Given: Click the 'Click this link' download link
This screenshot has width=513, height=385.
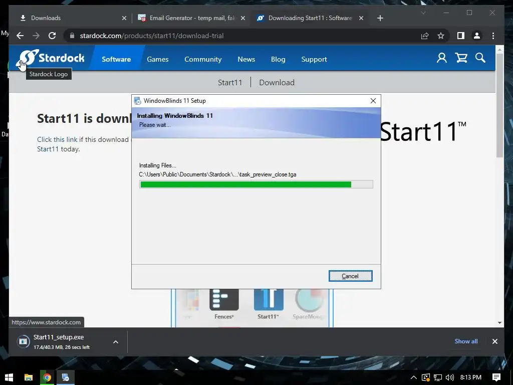Looking at the screenshot, I should pyautogui.click(x=57, y=139).
